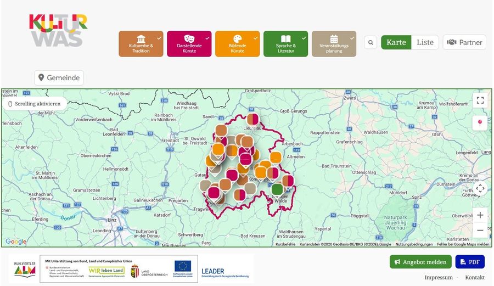The image size is (494, 286).
Task: Toggle the Bildende Künste filter
Action: click(x=237, y=44)
